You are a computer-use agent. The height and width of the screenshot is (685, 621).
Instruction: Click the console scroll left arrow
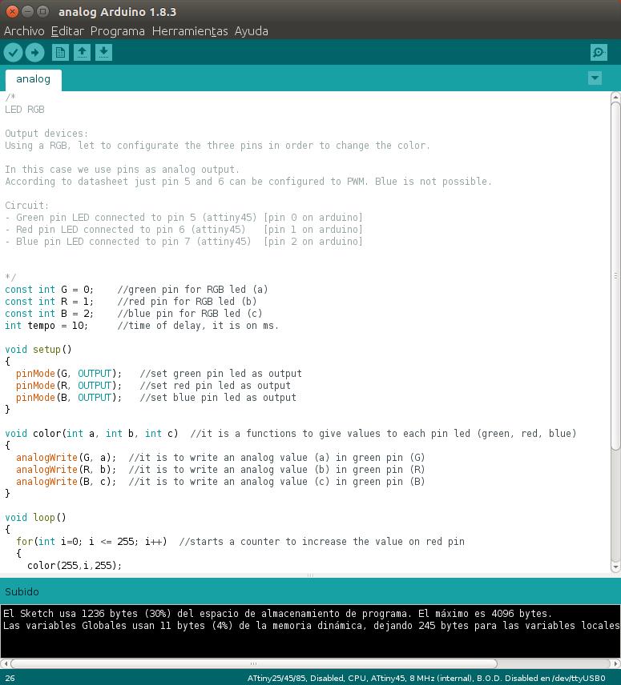5,663
